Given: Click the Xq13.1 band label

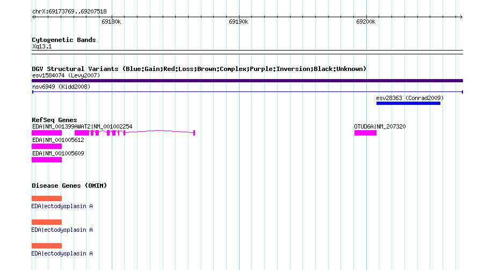Looking at the screenshot, I should 42,46.
